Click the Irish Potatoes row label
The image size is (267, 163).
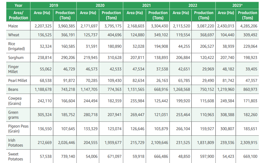[x=15, y=143]
